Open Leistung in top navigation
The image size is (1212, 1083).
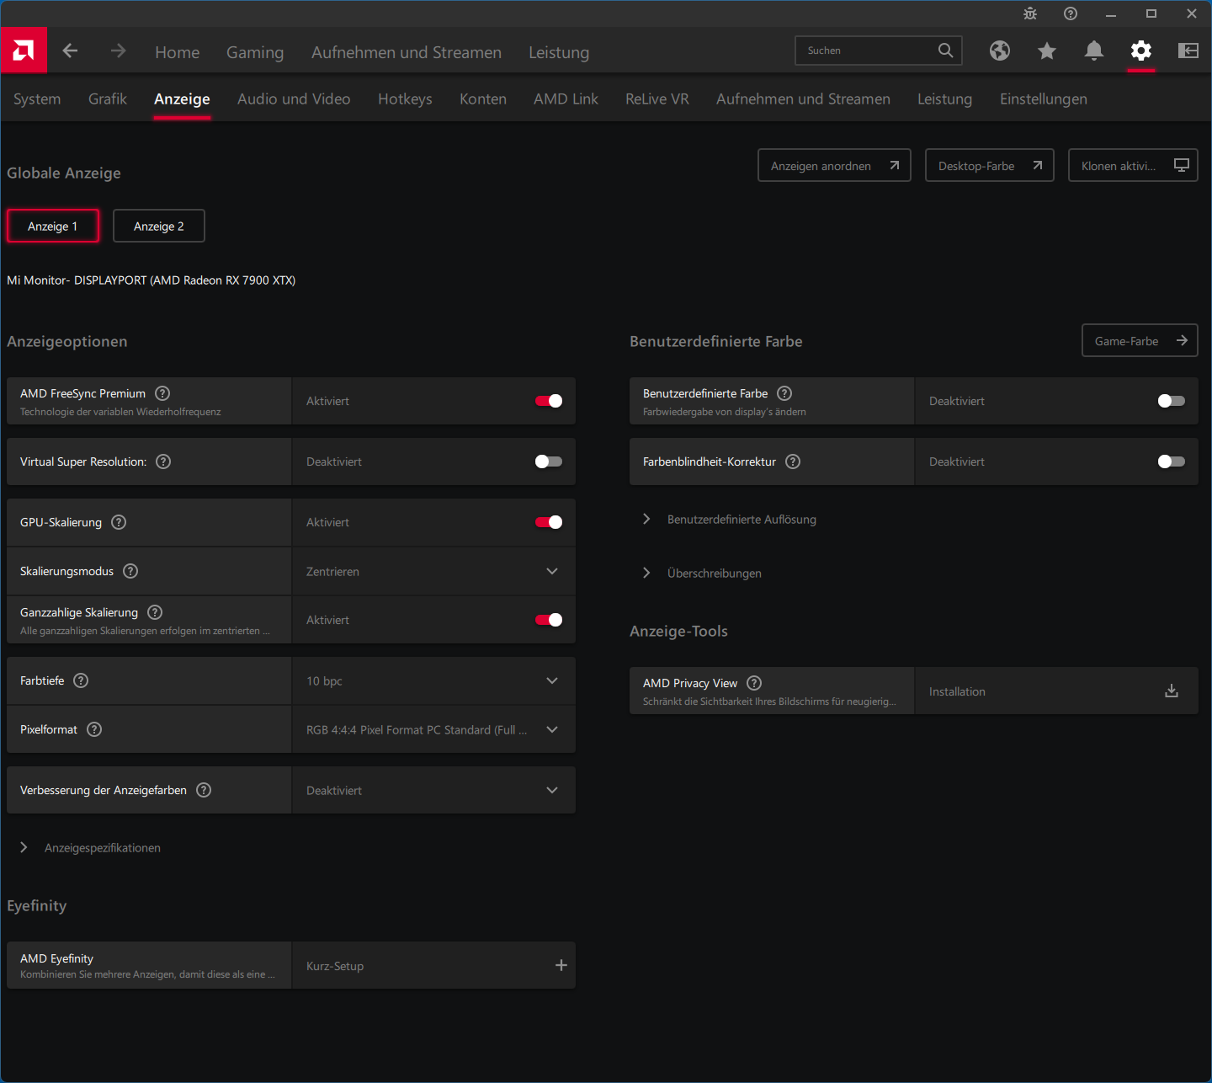tap(559, 52)
